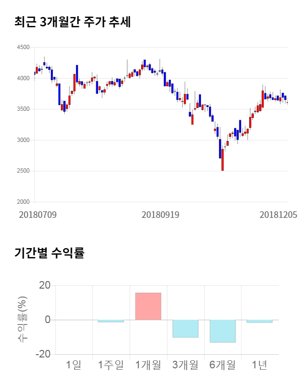Click the '최근 3개월간 주가 추세' heading
The height and width of the screenshot is (382, 302).
coord(73,22)
